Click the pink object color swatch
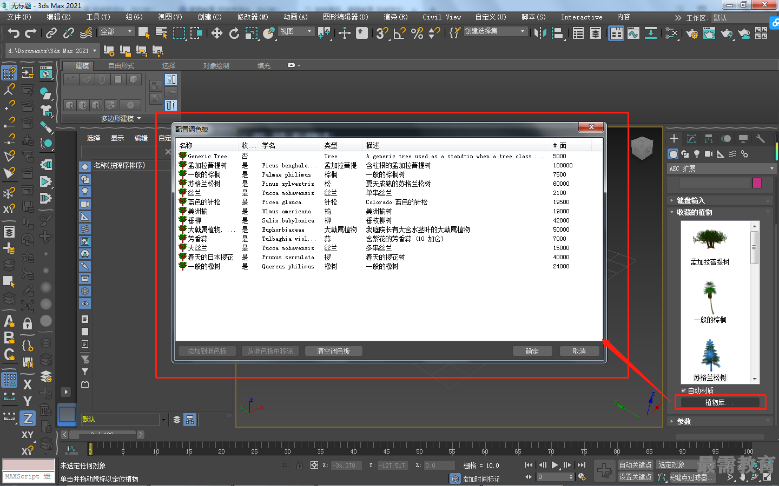 (757, 183)
